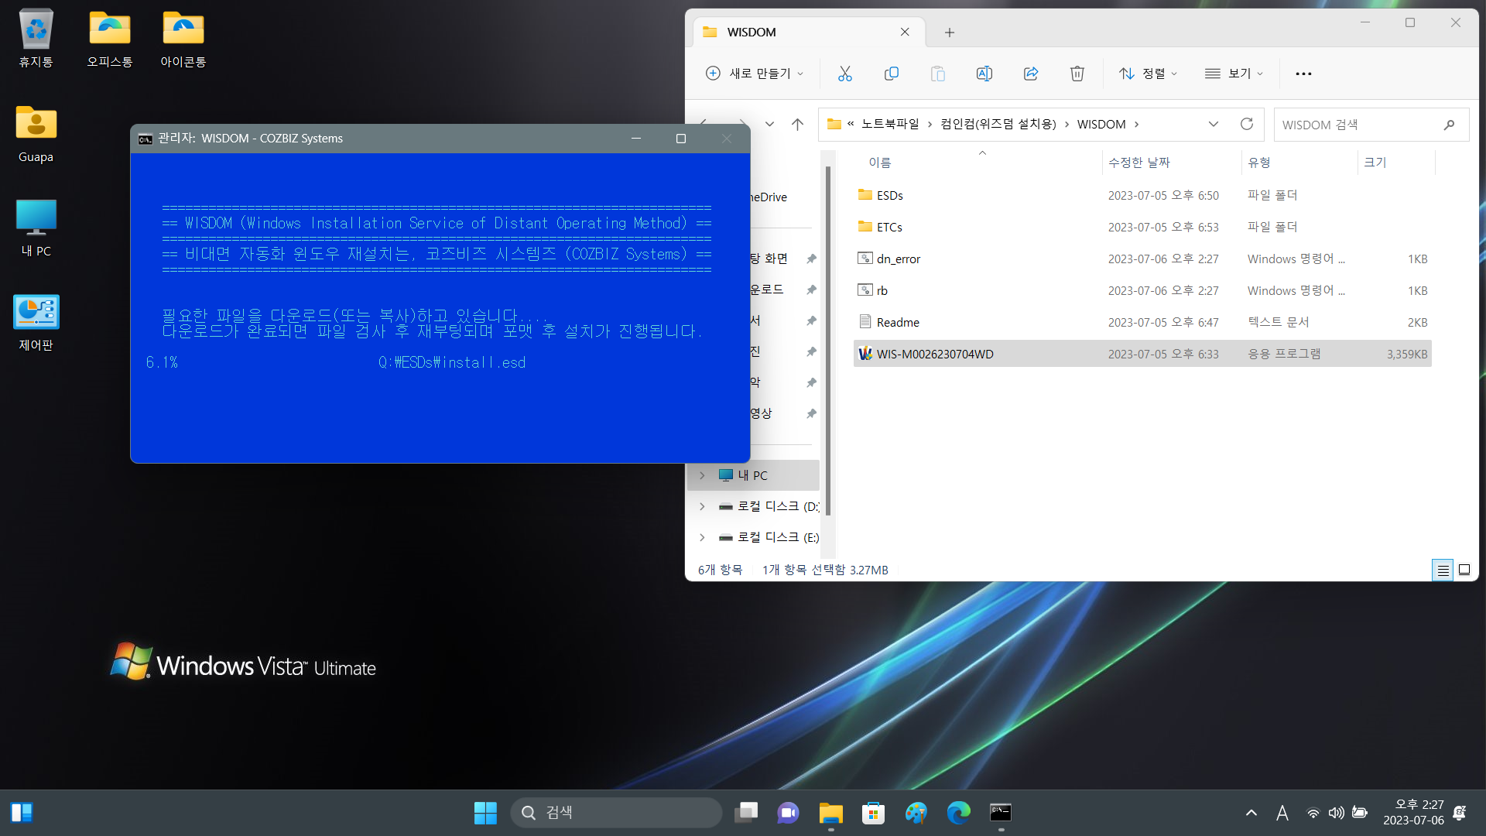Open the Chat app on the taskbar

788,812
